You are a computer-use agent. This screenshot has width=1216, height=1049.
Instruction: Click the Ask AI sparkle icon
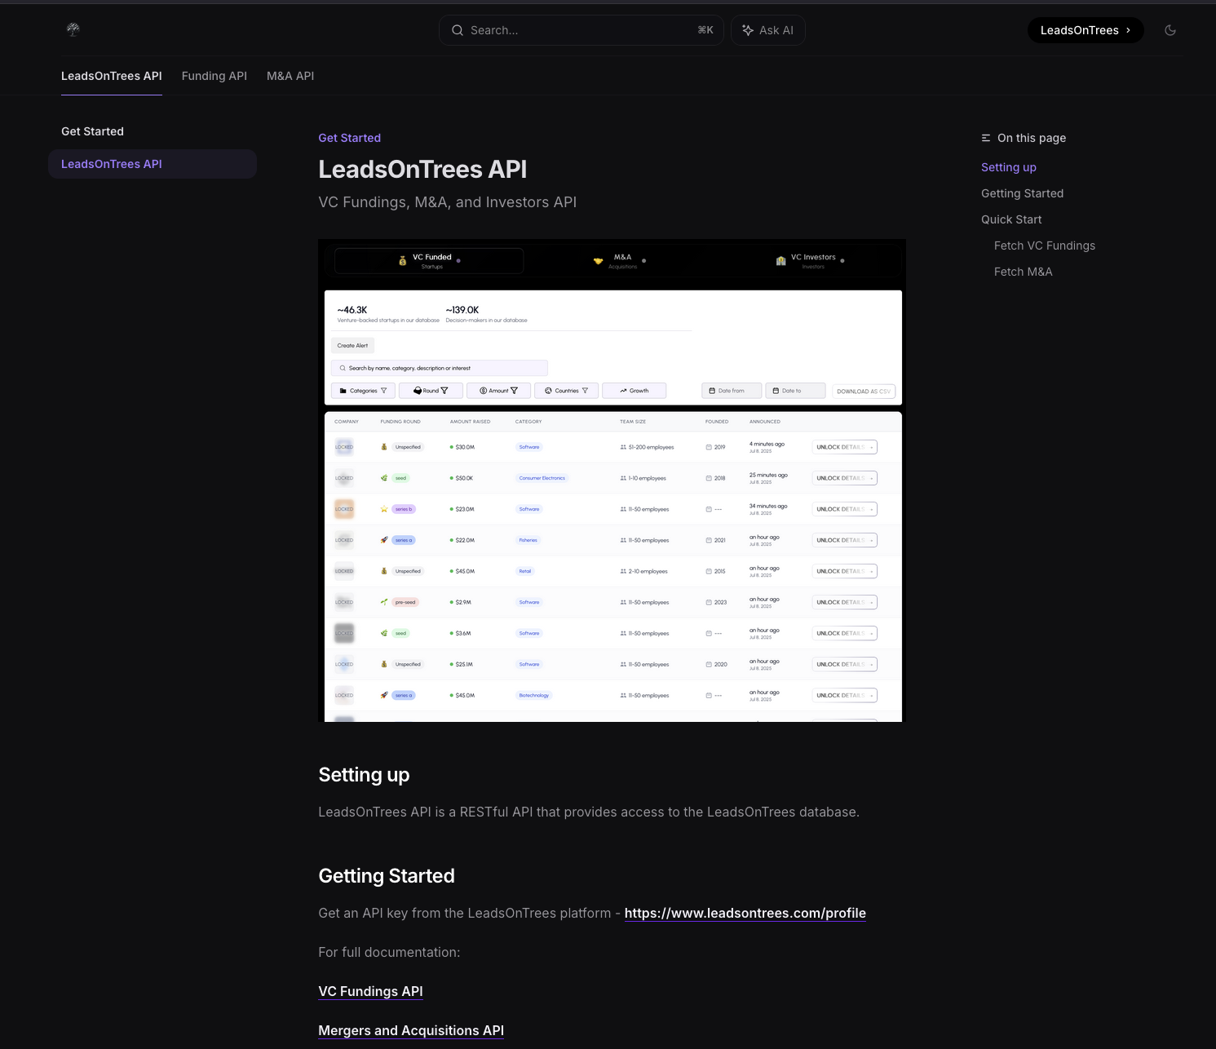click(x=748, y=30)
